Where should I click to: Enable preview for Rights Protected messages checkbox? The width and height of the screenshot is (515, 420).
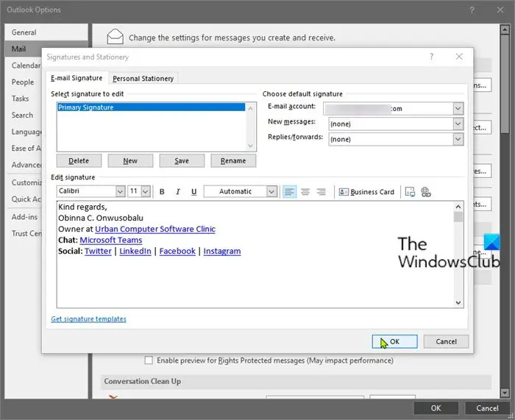(x=149, y=360)
